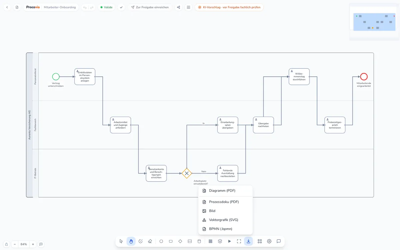This screenshot has height=250, width=400.
Task: Close the download export menu button
Action: tap(248, 241)
